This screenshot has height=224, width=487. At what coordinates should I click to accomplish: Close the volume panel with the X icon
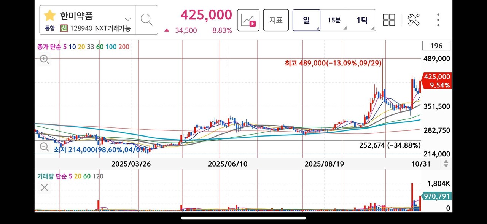click(44, 187)
